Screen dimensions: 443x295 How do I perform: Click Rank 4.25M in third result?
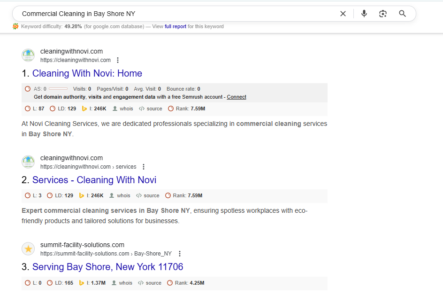click(x=190, y=283)
